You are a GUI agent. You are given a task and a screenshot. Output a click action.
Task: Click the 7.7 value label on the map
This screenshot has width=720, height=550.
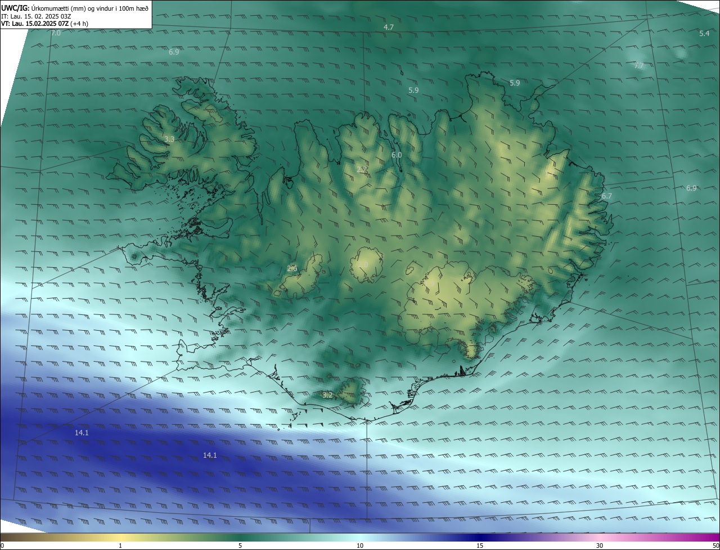pos(639,66)
